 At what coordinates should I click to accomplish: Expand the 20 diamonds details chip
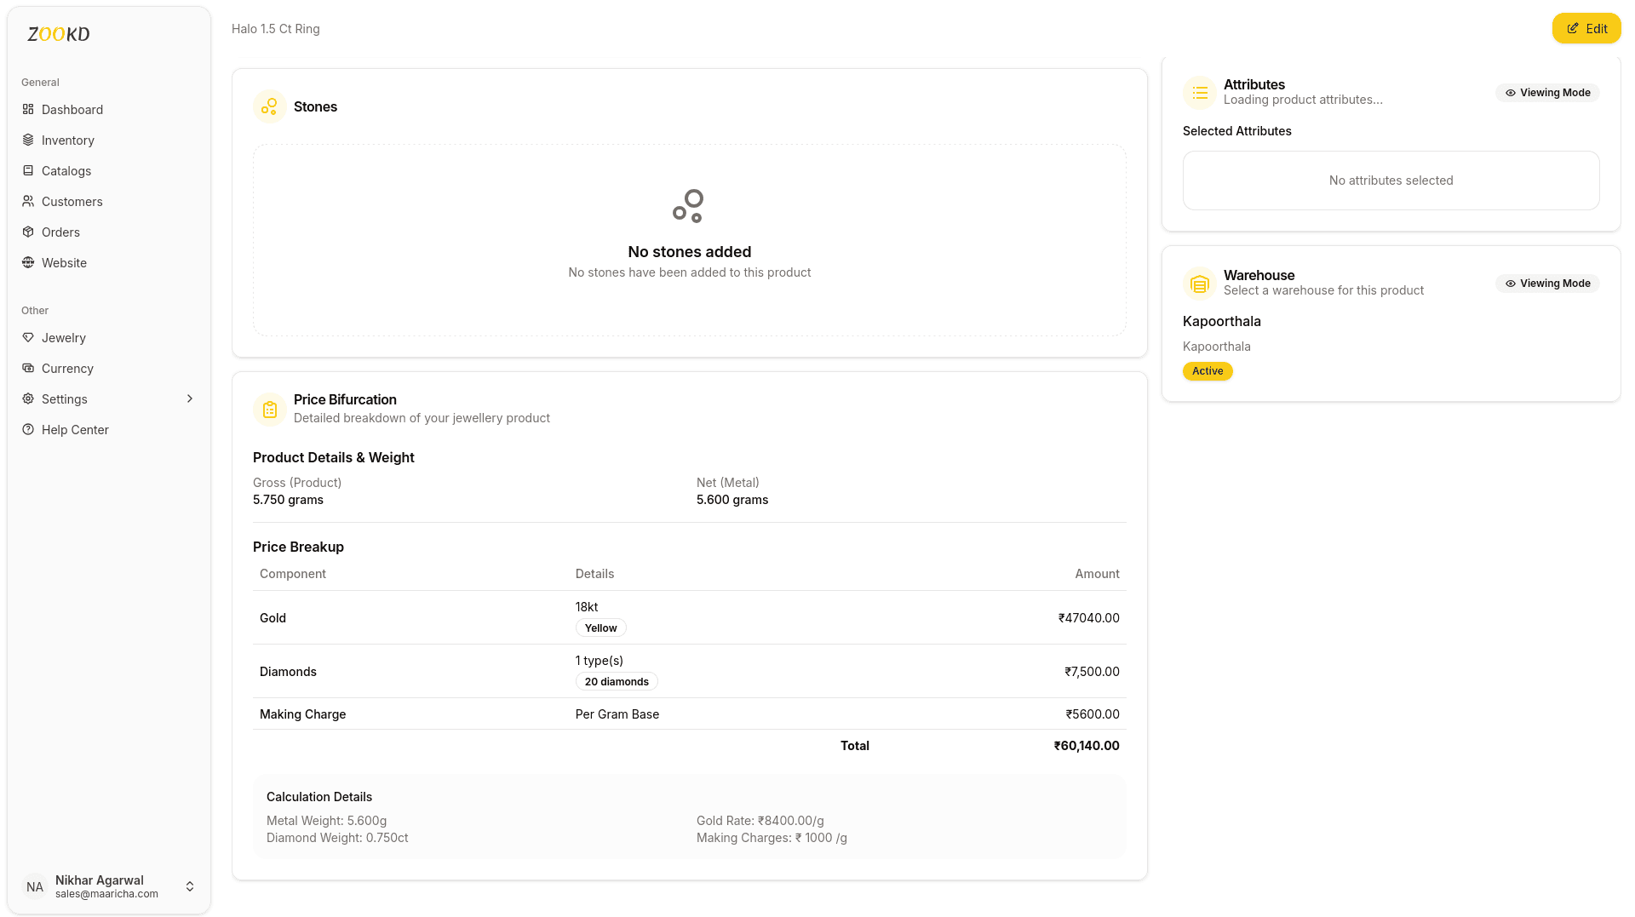tap(617, 681)
